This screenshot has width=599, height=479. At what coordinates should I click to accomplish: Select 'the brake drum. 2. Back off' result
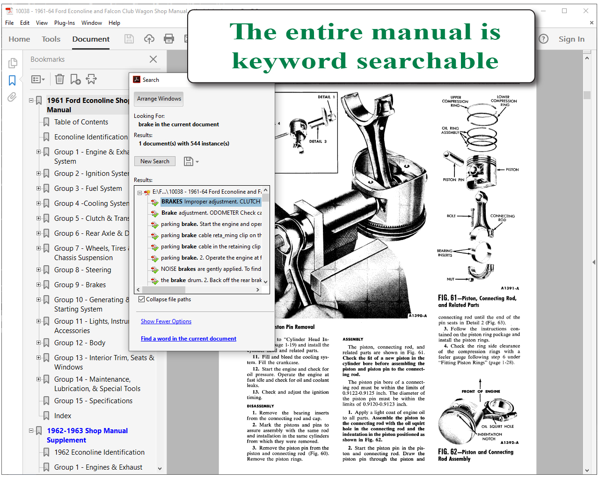(x=211, y=281)
